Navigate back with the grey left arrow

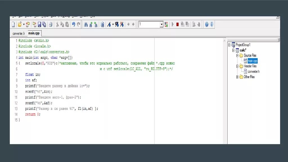[x=128, y=24]
